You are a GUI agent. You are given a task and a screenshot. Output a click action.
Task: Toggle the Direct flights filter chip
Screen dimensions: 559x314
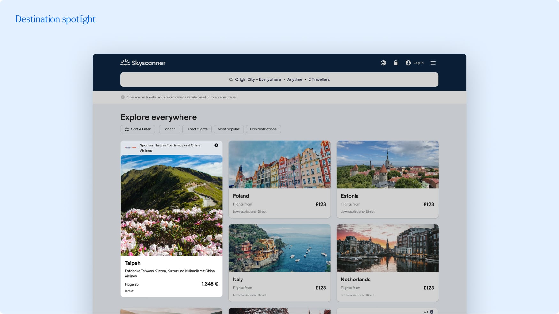pos(197,129)
